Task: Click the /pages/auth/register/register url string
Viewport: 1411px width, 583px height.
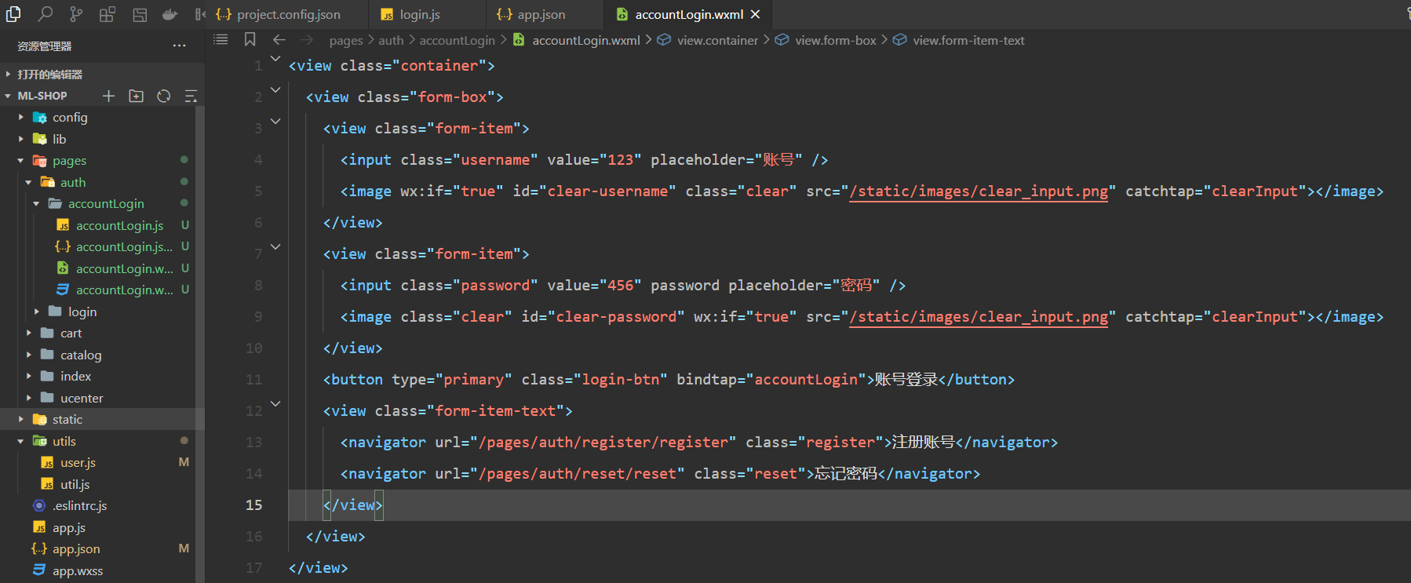Action: pyautogui.click(x=603, y=443)
